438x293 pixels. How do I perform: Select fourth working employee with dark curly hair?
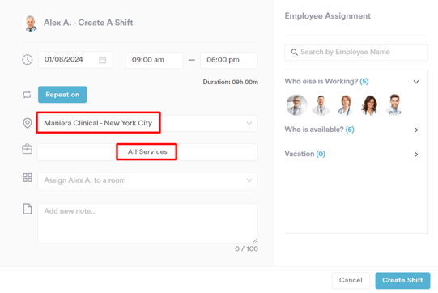(369, 105)
